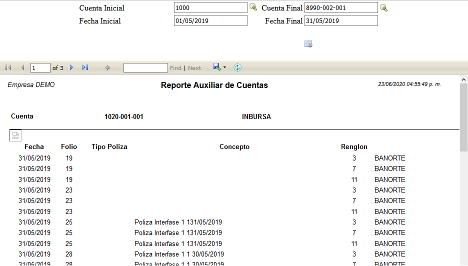Click the INBURSA account name
The image size is (468, 266).
(256, 116)
